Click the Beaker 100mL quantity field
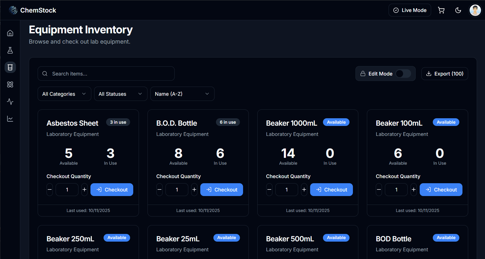Screen dimensions: 485x259 pos(396,190)
